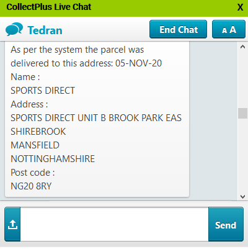The image size is (248, 249).
Task: Send the message with Send button
Action: tap(226, 224)
